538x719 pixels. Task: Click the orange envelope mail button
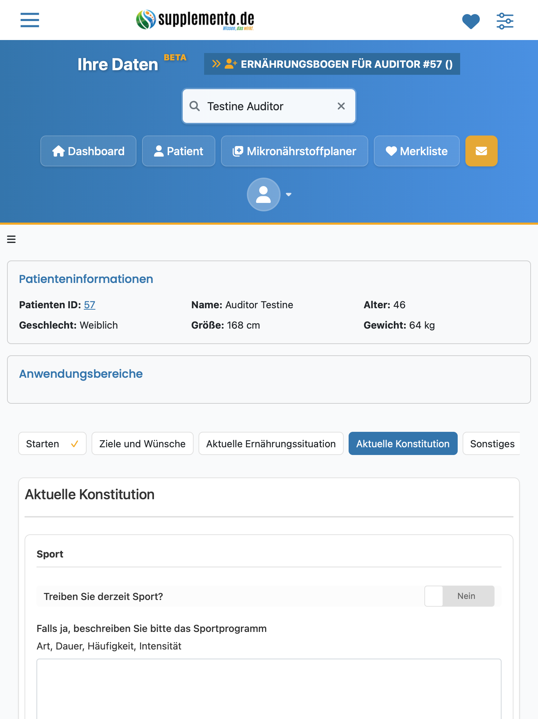coord(481,151)
